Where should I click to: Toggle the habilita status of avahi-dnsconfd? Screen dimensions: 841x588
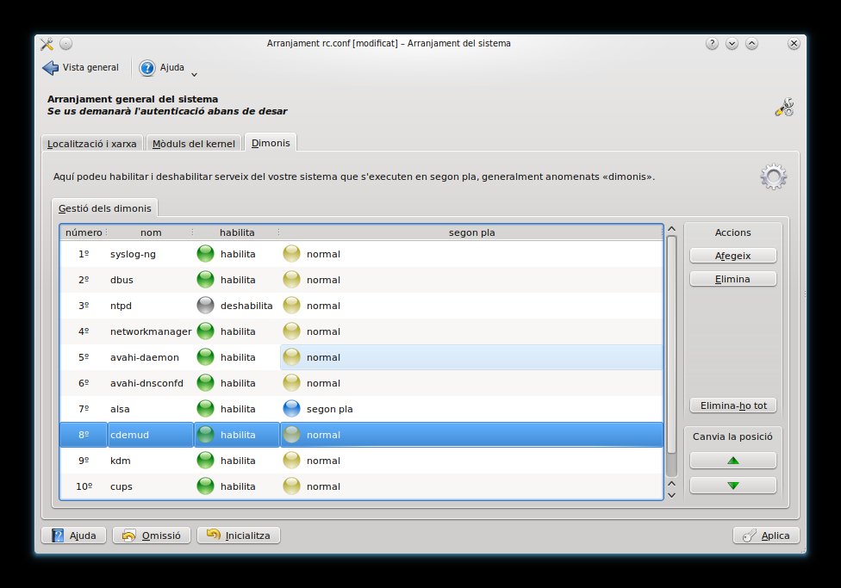click(205, 383)
